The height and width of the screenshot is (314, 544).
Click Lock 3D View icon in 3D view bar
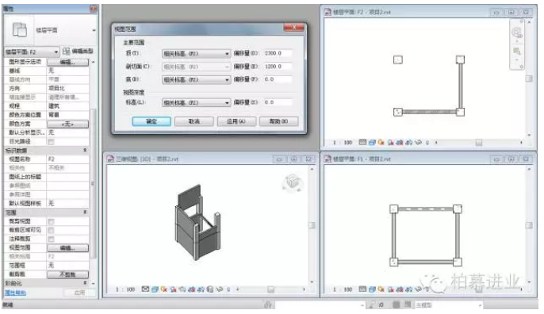(210, 289)
